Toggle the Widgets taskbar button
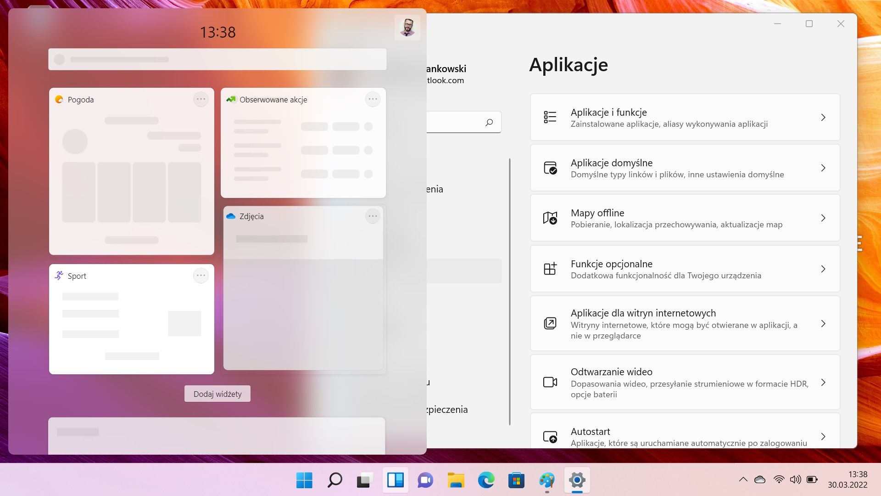Image resolution: width=881 pixels, height=496 pixels. (x=395, y=480)
